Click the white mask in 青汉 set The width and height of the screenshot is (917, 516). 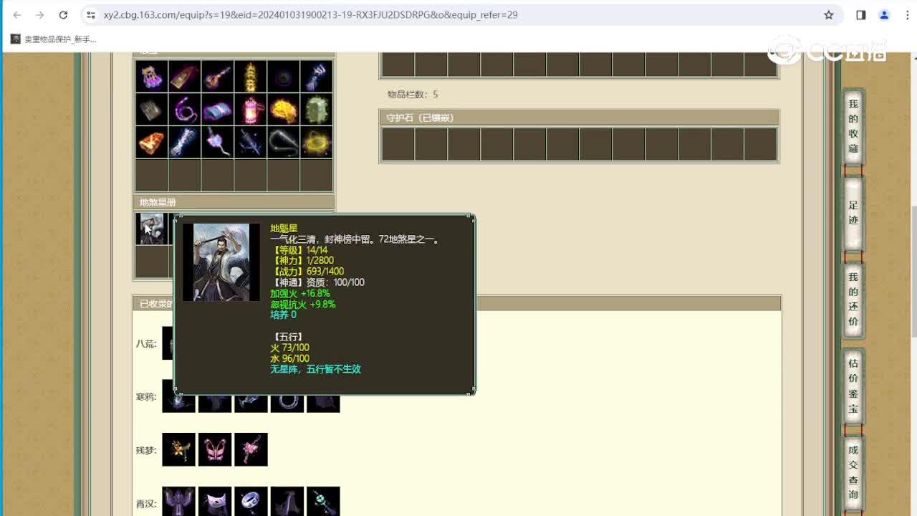215,502
